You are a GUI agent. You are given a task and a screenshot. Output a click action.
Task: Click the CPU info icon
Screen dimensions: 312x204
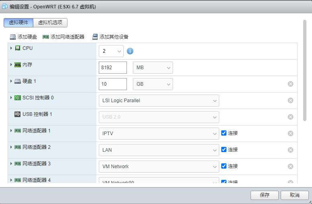coord(130,51)
